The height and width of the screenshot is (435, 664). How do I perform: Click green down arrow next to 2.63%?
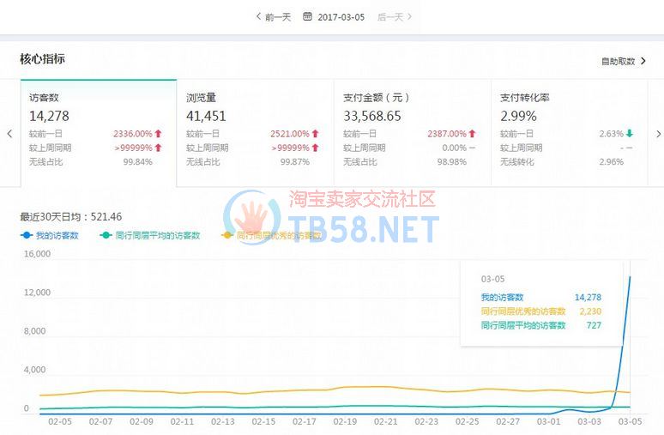coord(630,134)
